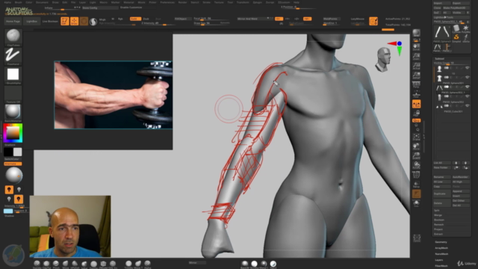Screen dimensions: 478x269
Task: Select the Scroll canvas icon
Action: point(416,46)
